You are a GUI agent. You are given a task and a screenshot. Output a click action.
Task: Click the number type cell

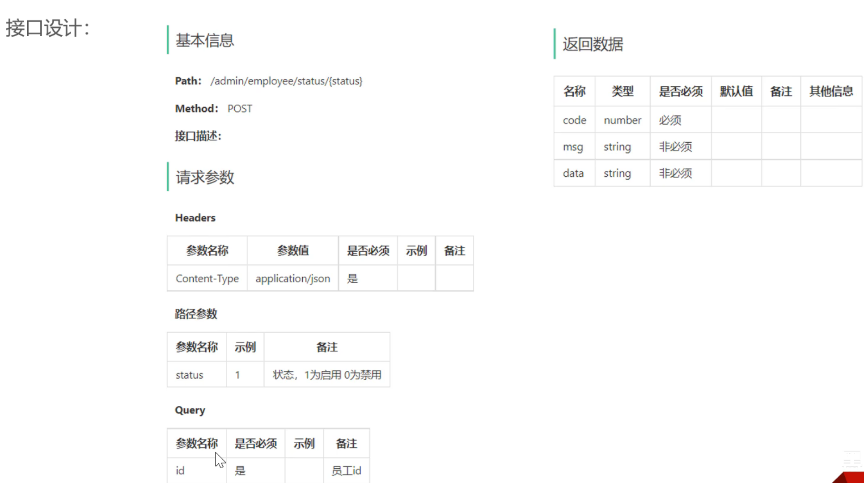[623, 120]
